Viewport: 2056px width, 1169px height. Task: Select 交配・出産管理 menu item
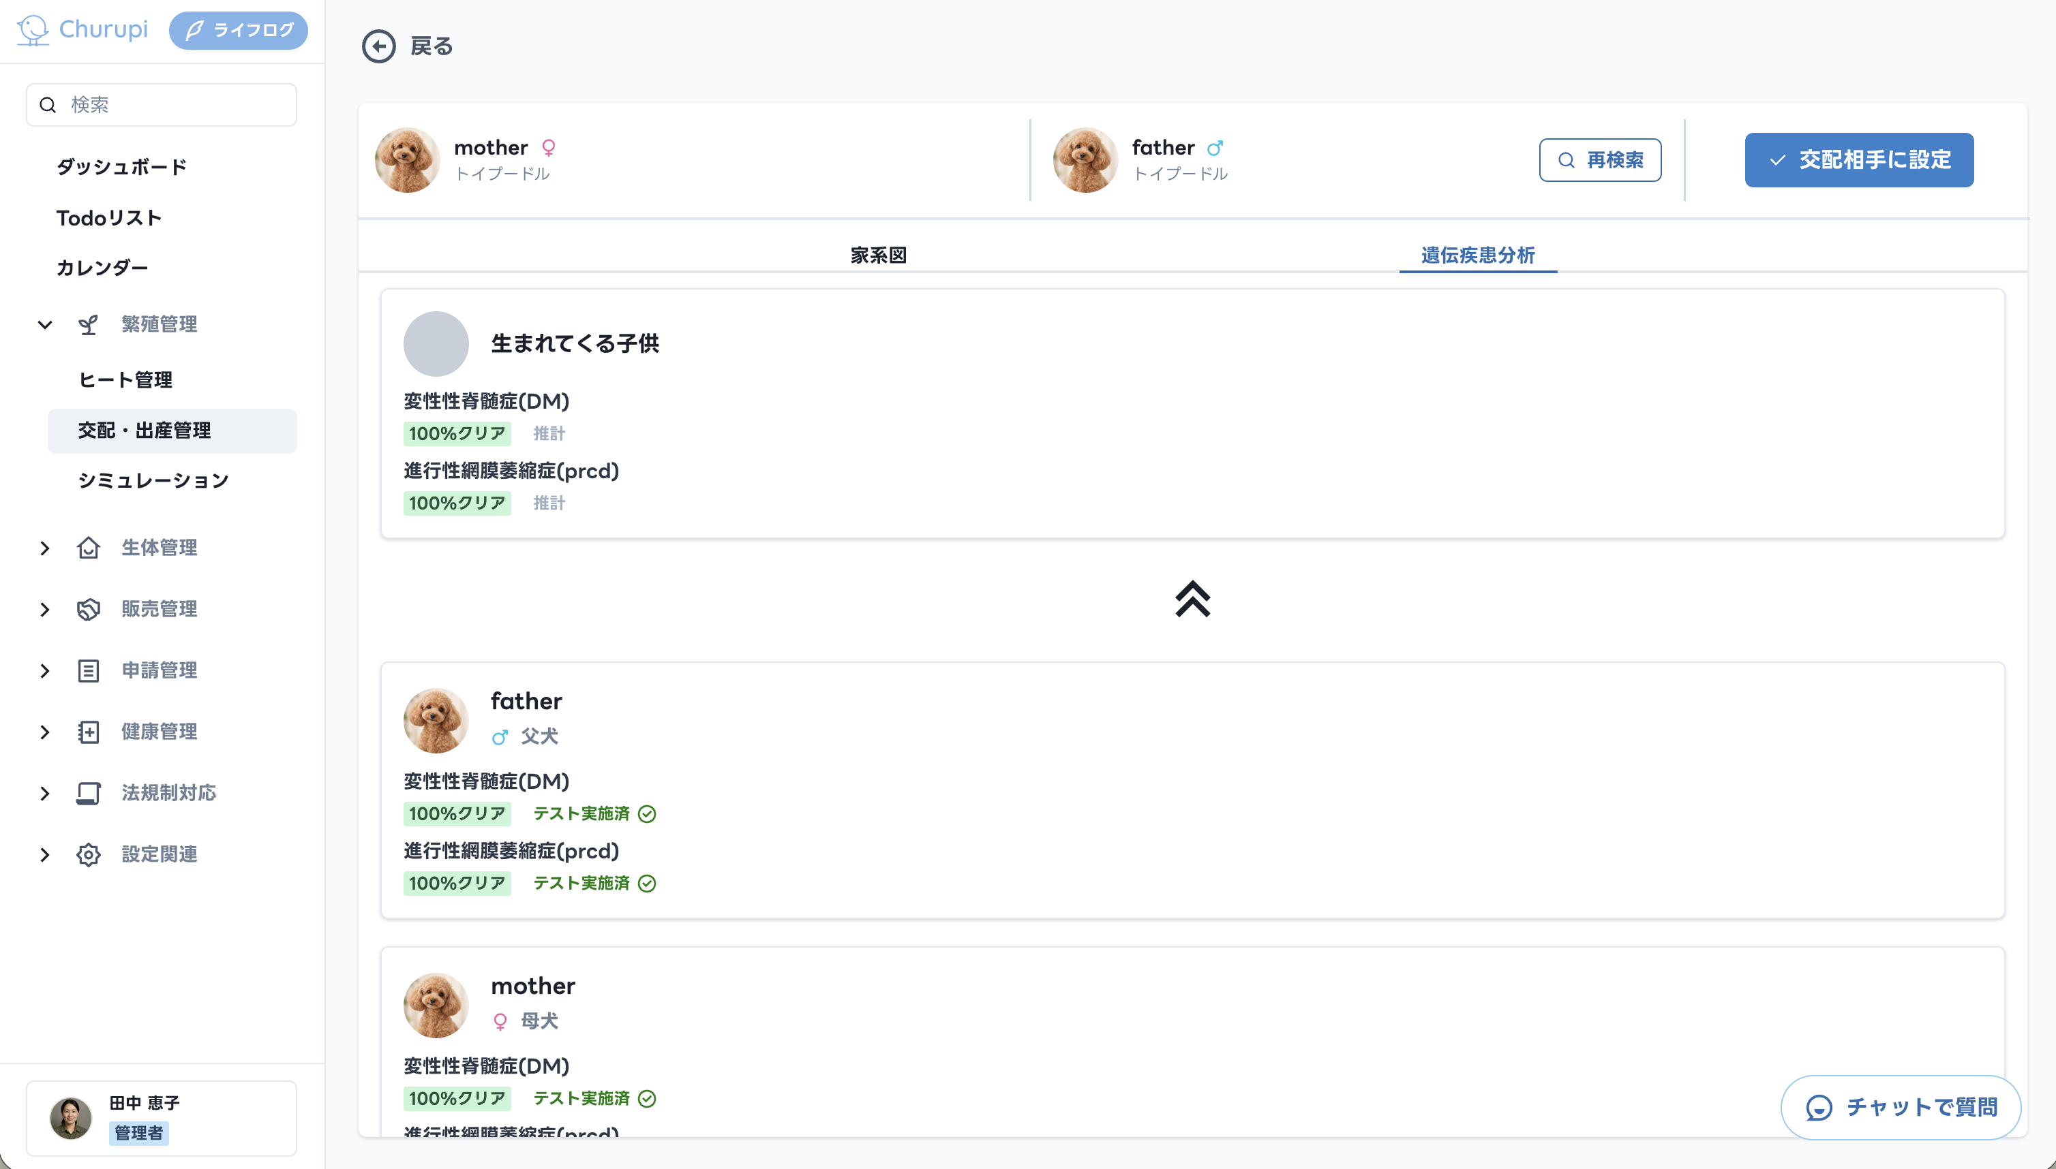click(172, 431)
